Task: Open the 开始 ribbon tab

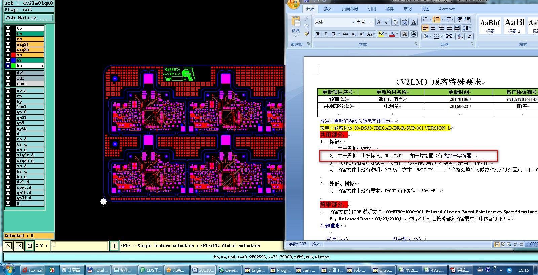Action: pyautogui.click(x=310, y=9)
